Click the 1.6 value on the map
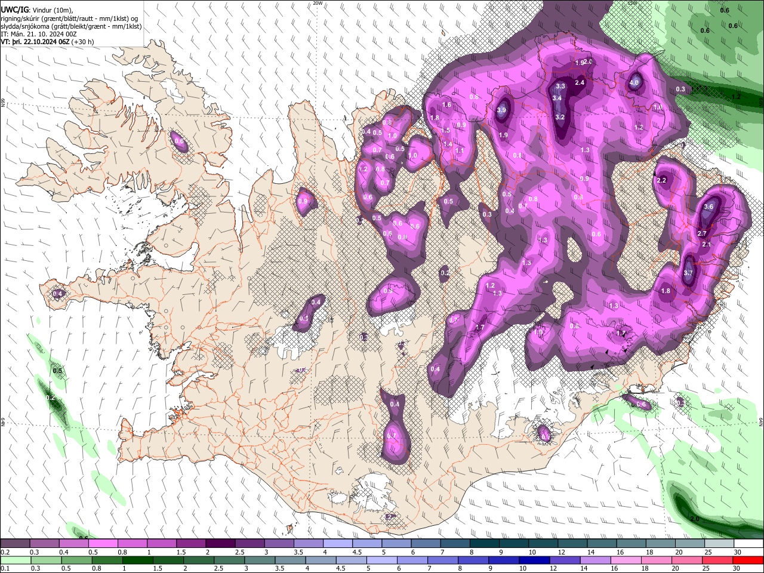The width and height of the screenshot is (764, 573). coord(446,105)
